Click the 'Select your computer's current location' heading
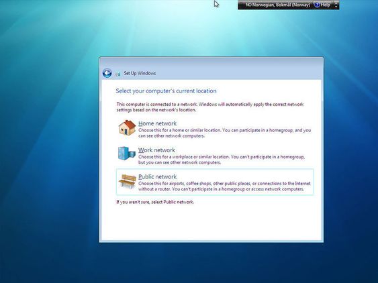This screenshot has height=283, width=378. (x=166, y=91)
